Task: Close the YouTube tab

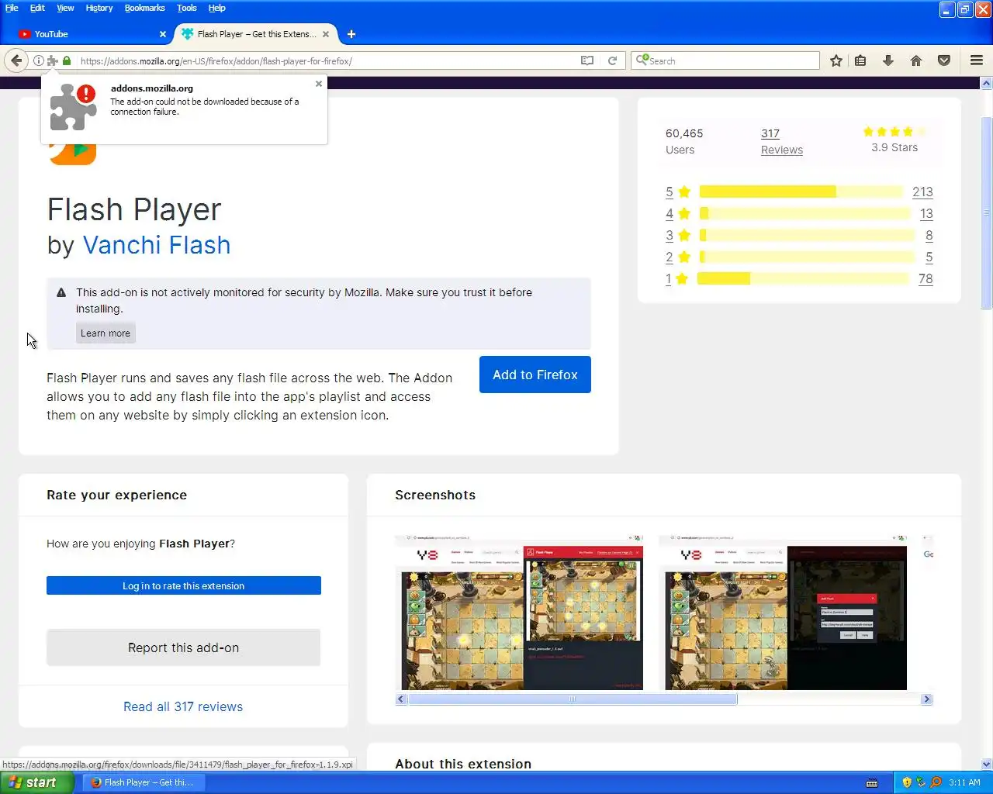Action: tap(163, 34)
